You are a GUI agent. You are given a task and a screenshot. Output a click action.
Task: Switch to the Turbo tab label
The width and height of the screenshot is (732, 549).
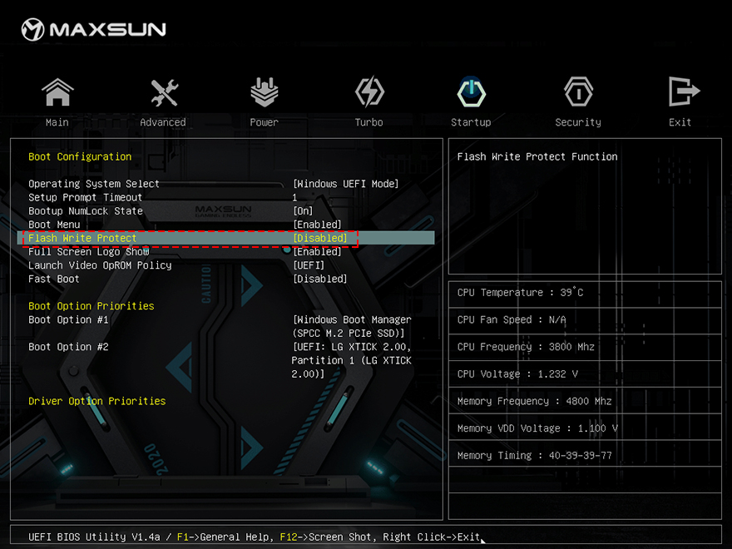(368, 122)
